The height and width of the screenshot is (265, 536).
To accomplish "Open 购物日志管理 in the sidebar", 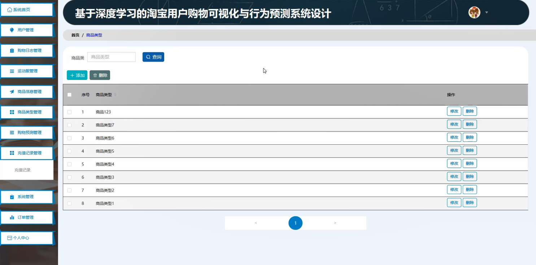I will 27,50.
